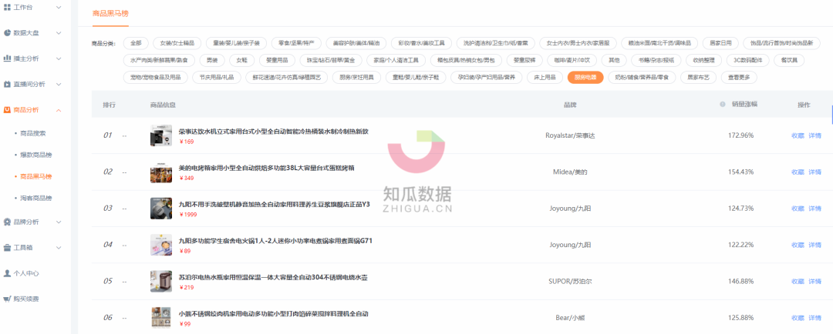Select the 其他 category filter

coord(614,60)
